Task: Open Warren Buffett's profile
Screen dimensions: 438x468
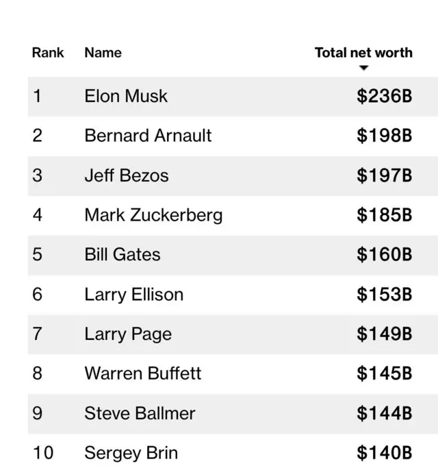Action: coord(143,373)
